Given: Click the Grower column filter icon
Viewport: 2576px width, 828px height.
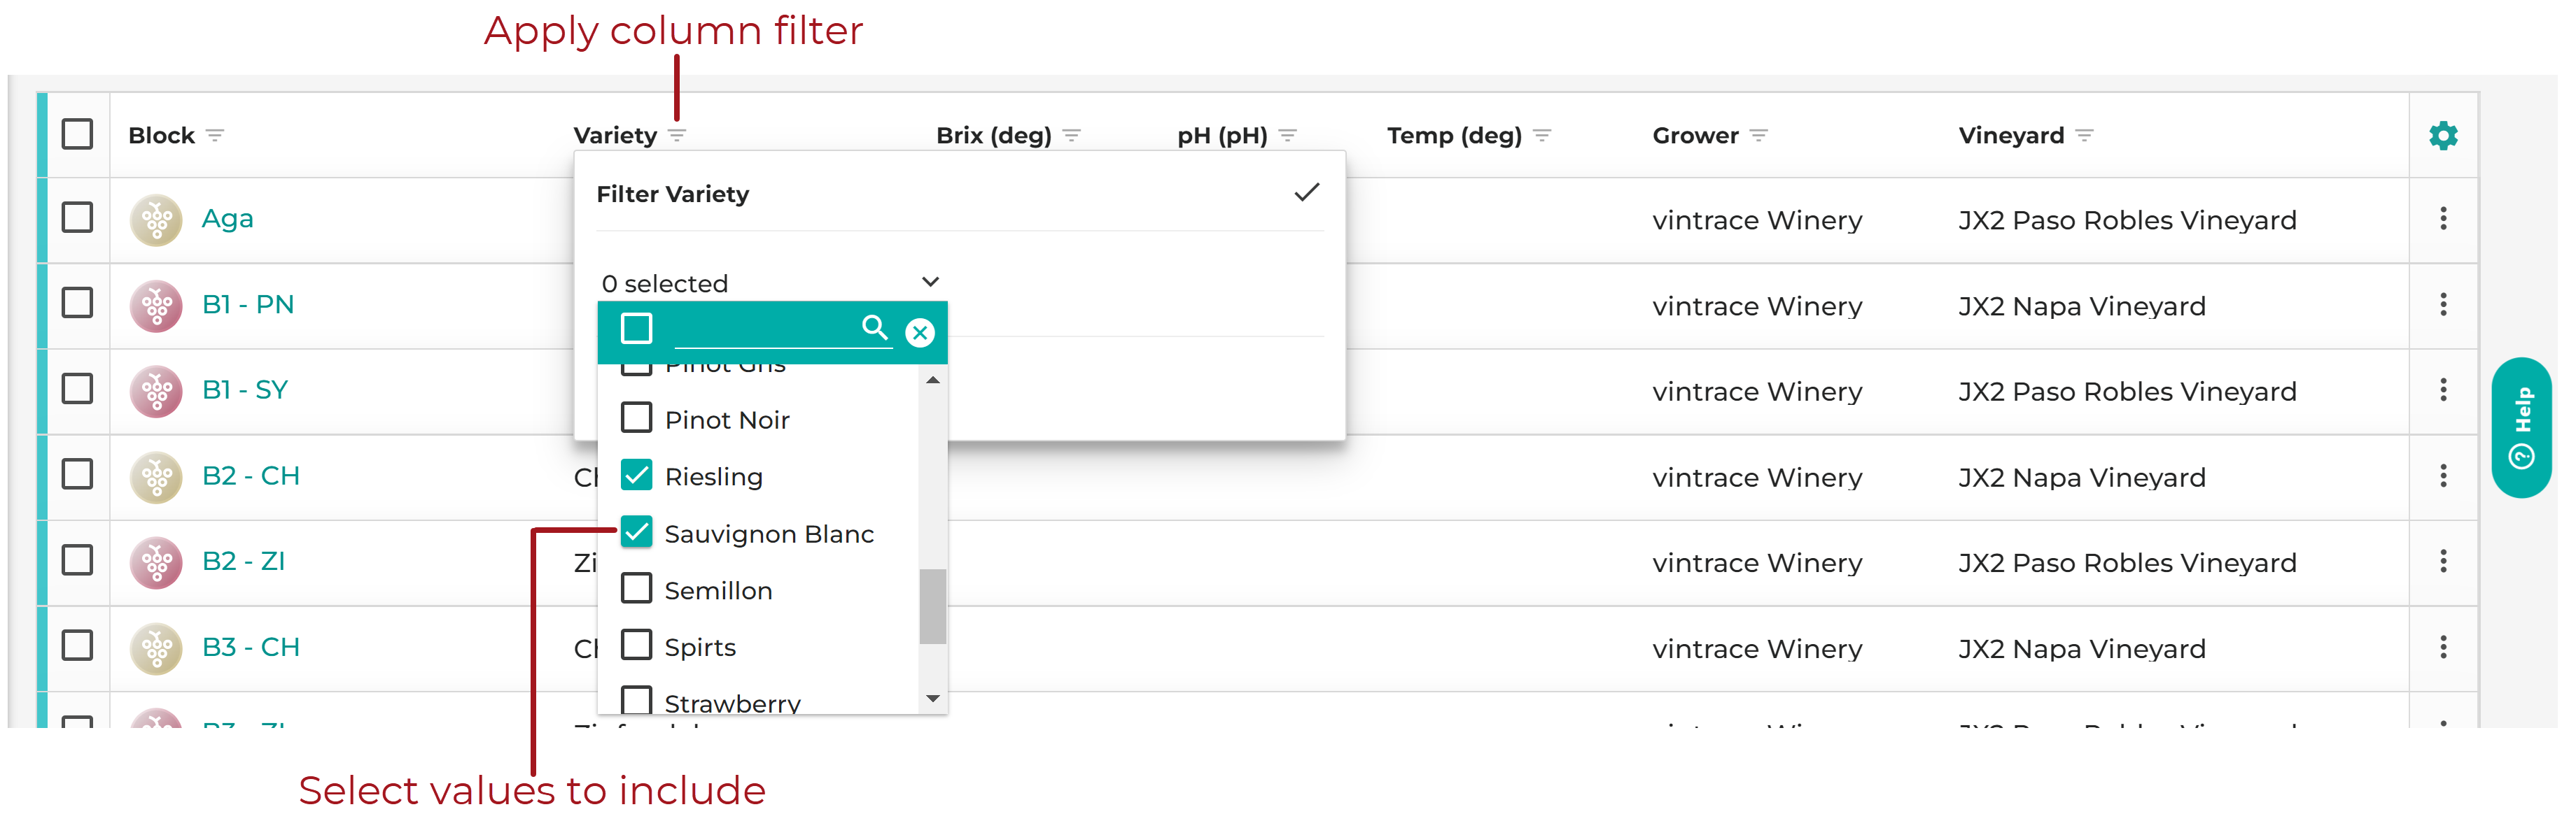Looking at the screenshot, I should tap(1759, 136).
